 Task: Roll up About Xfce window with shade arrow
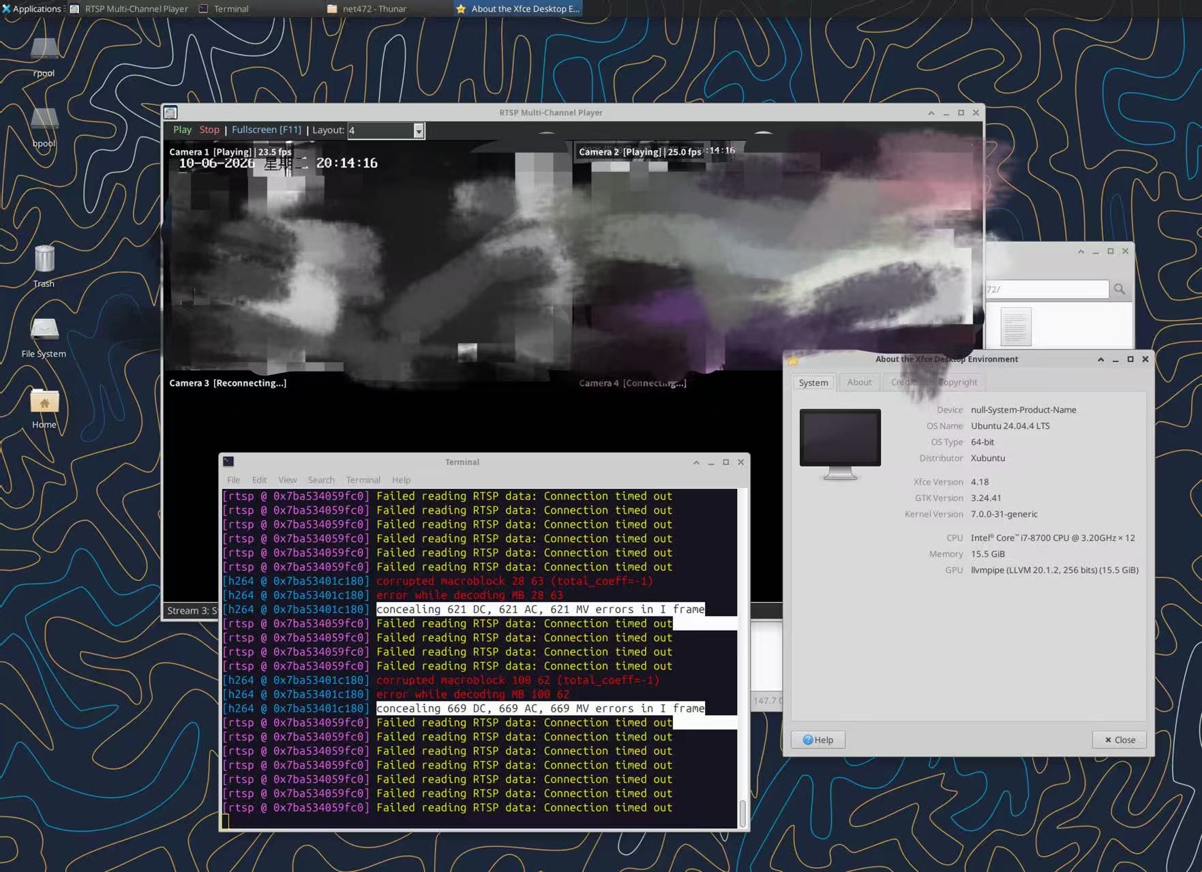(x=1100, y=359)
